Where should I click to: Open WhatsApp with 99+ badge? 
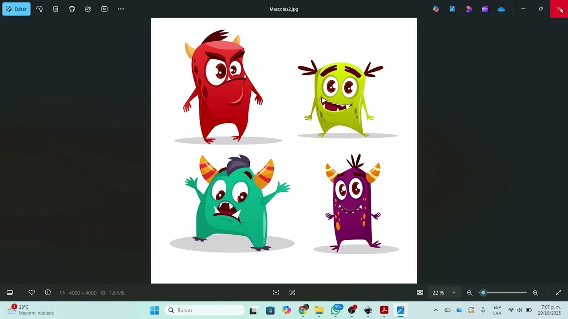[x=336, y=310]
